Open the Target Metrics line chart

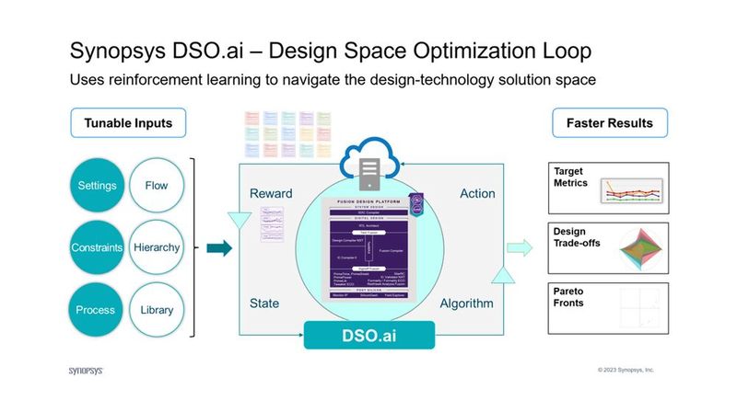coord(632,190)
